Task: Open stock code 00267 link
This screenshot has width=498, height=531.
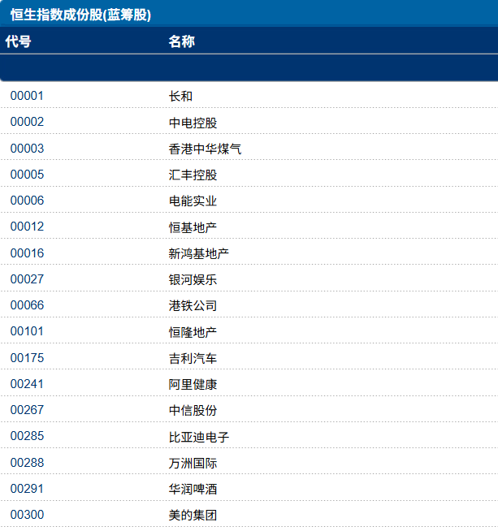Action: point(27,410)
